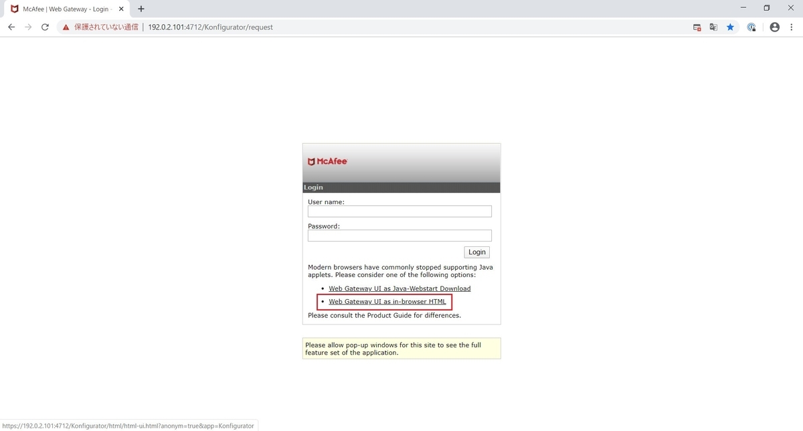The height and width of the screenshot is (431, 803).
Task: Click the browser forward arrow
Action: click(x=28, y=27)
